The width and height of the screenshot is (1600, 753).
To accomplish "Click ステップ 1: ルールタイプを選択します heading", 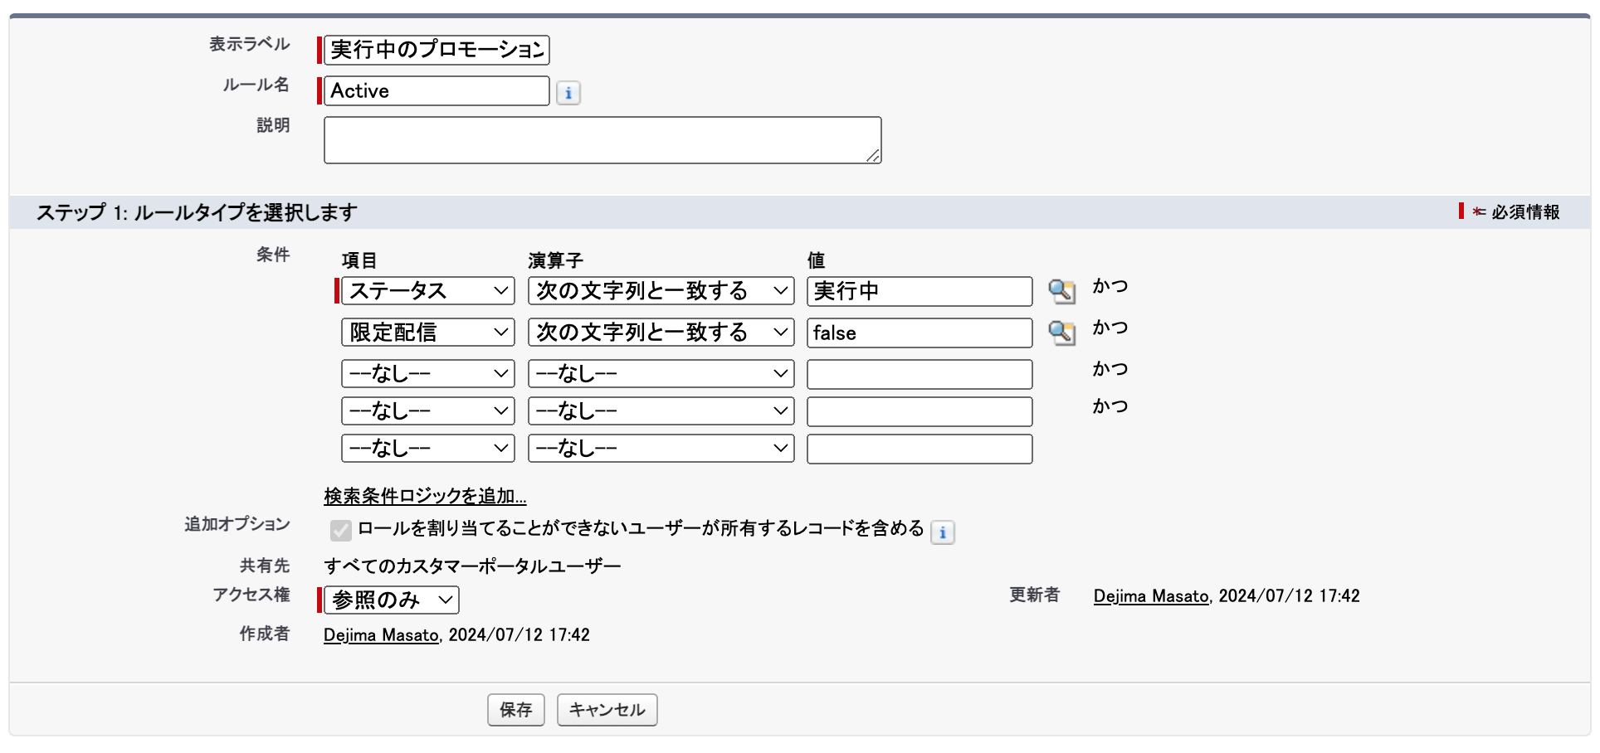I will (197, 212).
